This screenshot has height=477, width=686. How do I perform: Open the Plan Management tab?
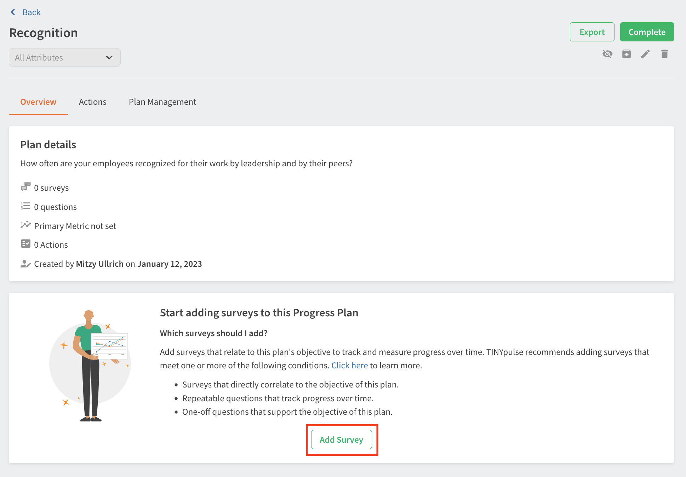click(162, 102)
